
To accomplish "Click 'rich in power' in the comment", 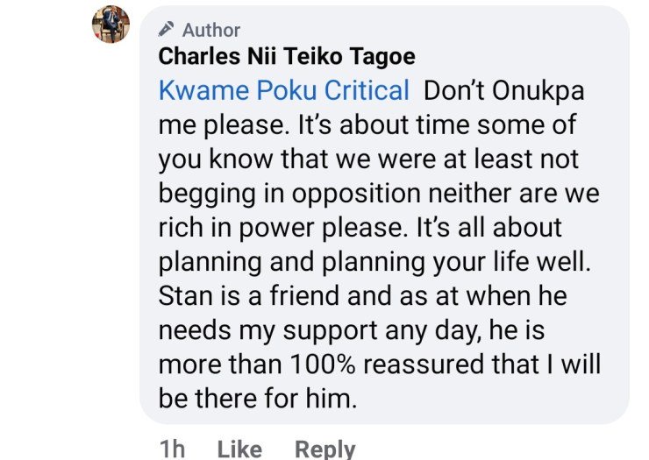I will [x=243, y=227].
